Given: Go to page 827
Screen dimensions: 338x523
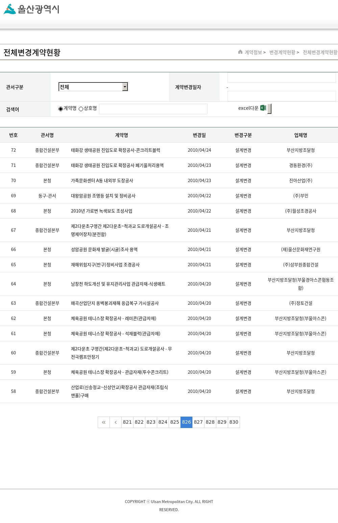Looking at the screenshot, I should pos(198,422).
